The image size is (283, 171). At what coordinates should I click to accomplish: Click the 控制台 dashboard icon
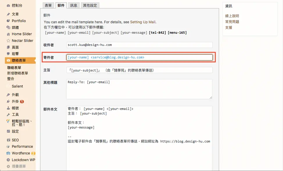[x=8, y=6]
